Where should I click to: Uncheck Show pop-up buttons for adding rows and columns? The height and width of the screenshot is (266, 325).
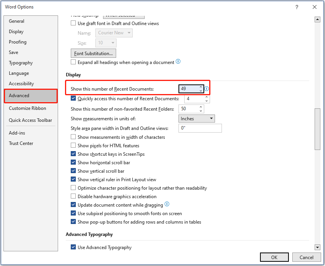click(73, 222)
